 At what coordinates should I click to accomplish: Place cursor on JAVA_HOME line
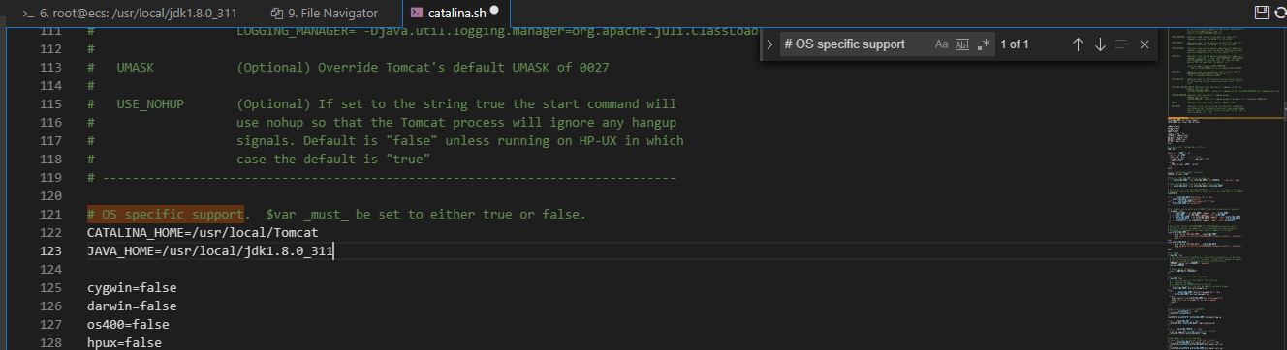pos(210,250)
